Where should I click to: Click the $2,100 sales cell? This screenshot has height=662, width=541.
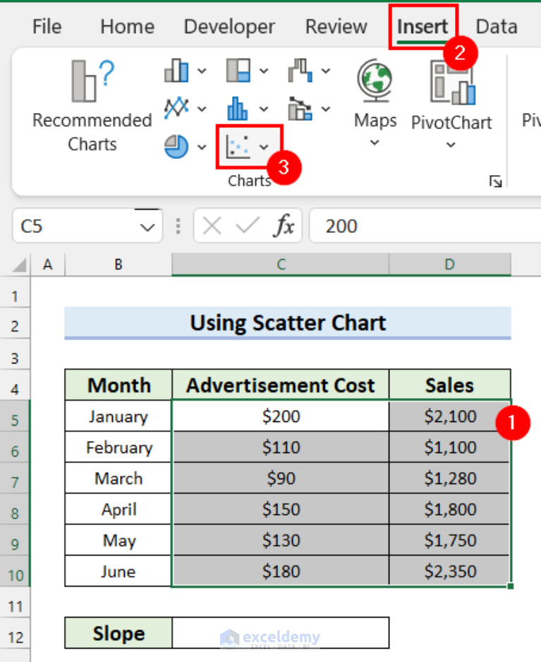coord(450,416)
